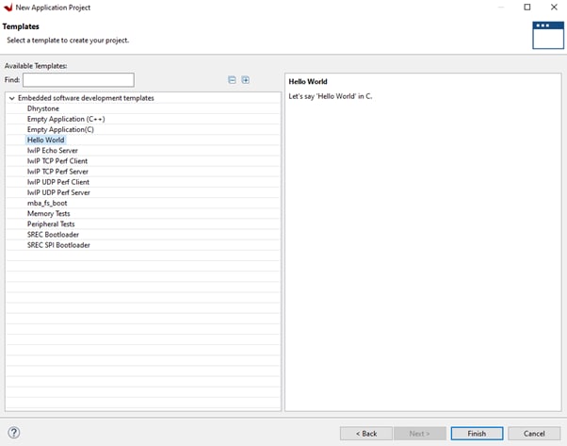Click the Expand All icon above template list
This screenshot has height=446, width=567.
246,80
